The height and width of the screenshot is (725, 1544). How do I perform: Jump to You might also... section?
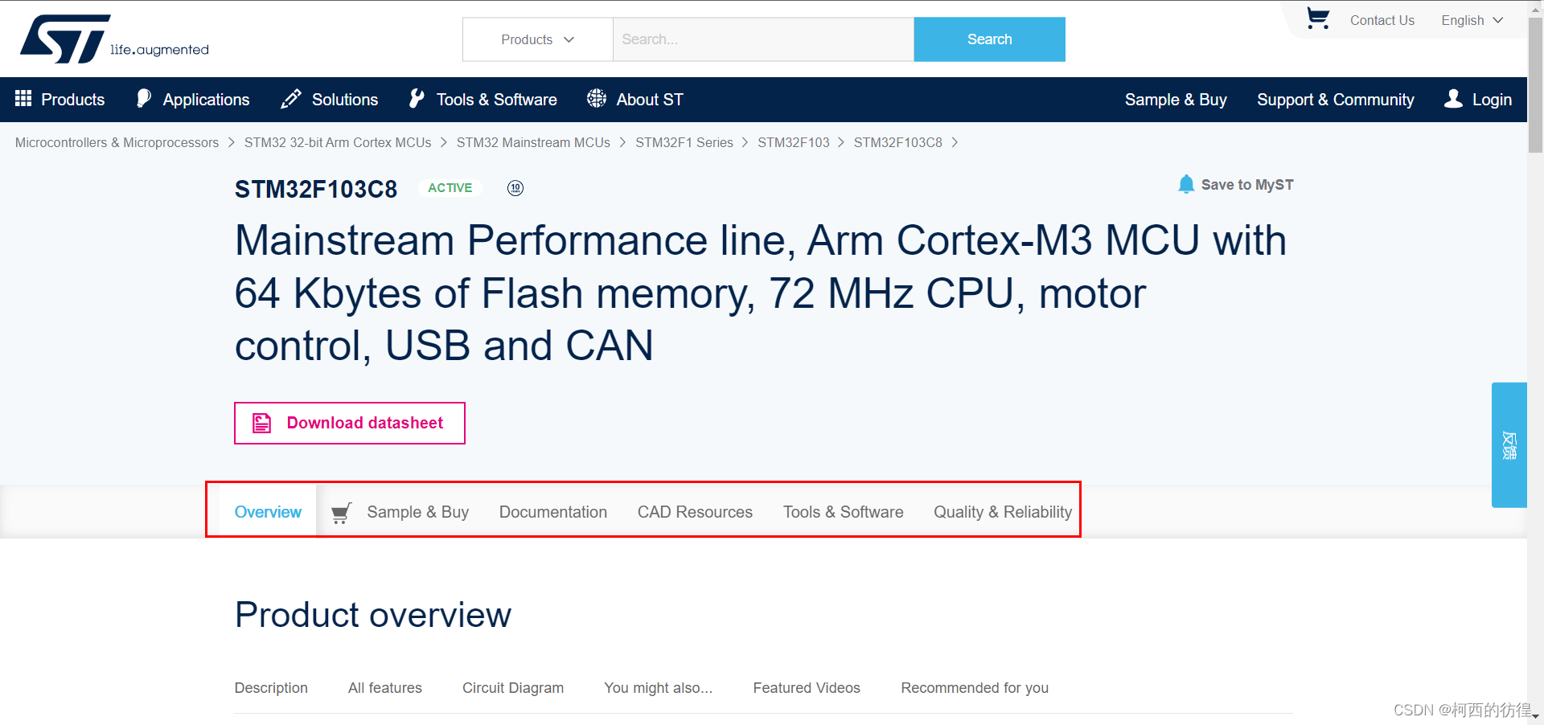click(658, 688)
